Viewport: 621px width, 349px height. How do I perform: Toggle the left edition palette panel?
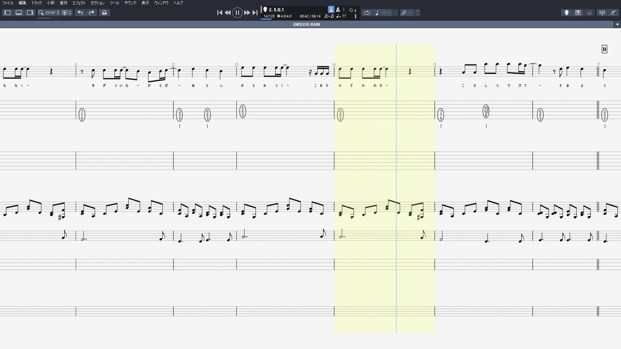(7, 13)
